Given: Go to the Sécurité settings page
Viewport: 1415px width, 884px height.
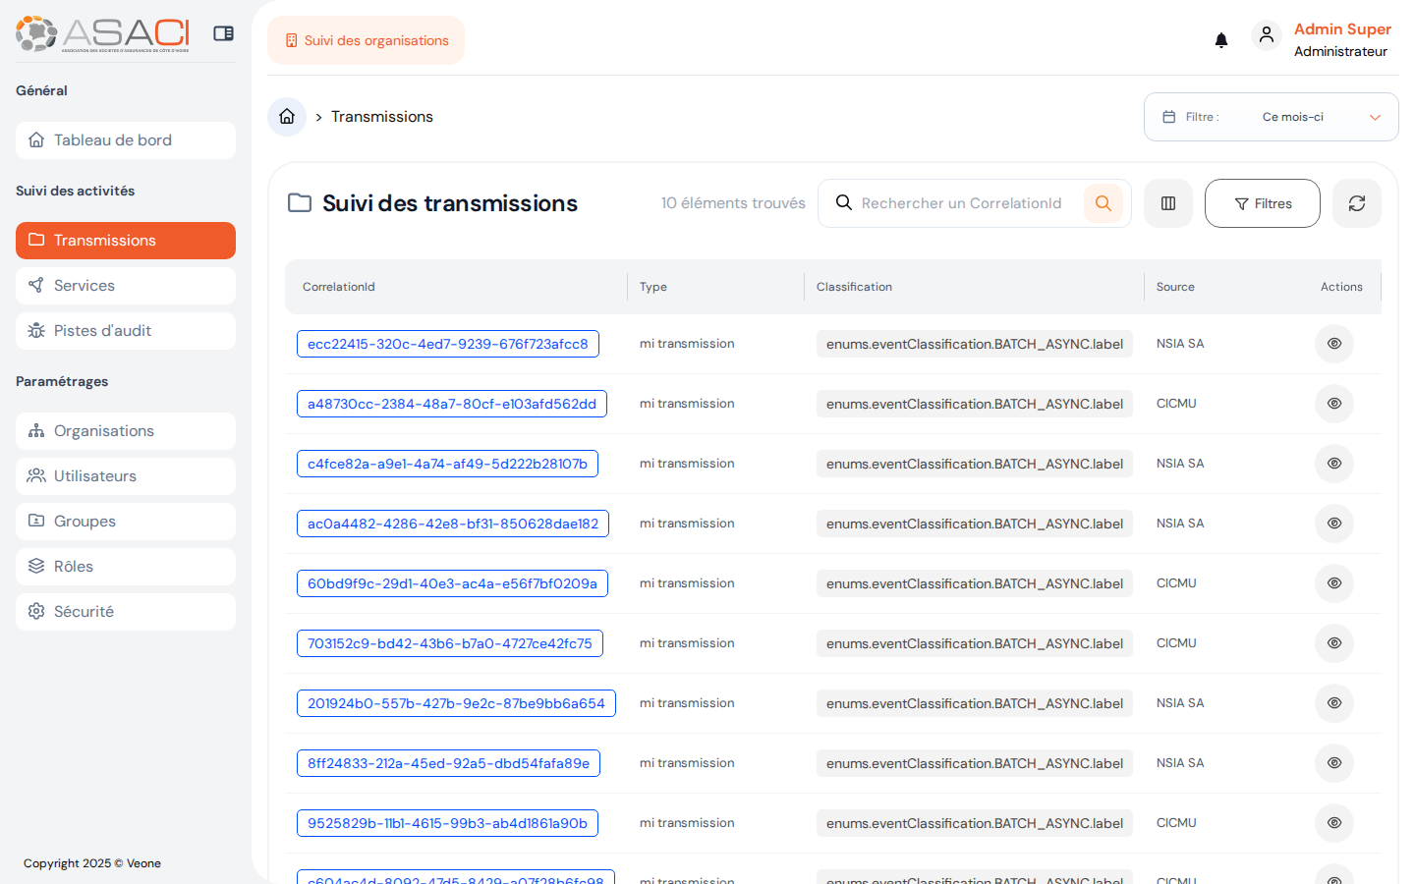Looking at the screenshot, I should click(125, 611).
